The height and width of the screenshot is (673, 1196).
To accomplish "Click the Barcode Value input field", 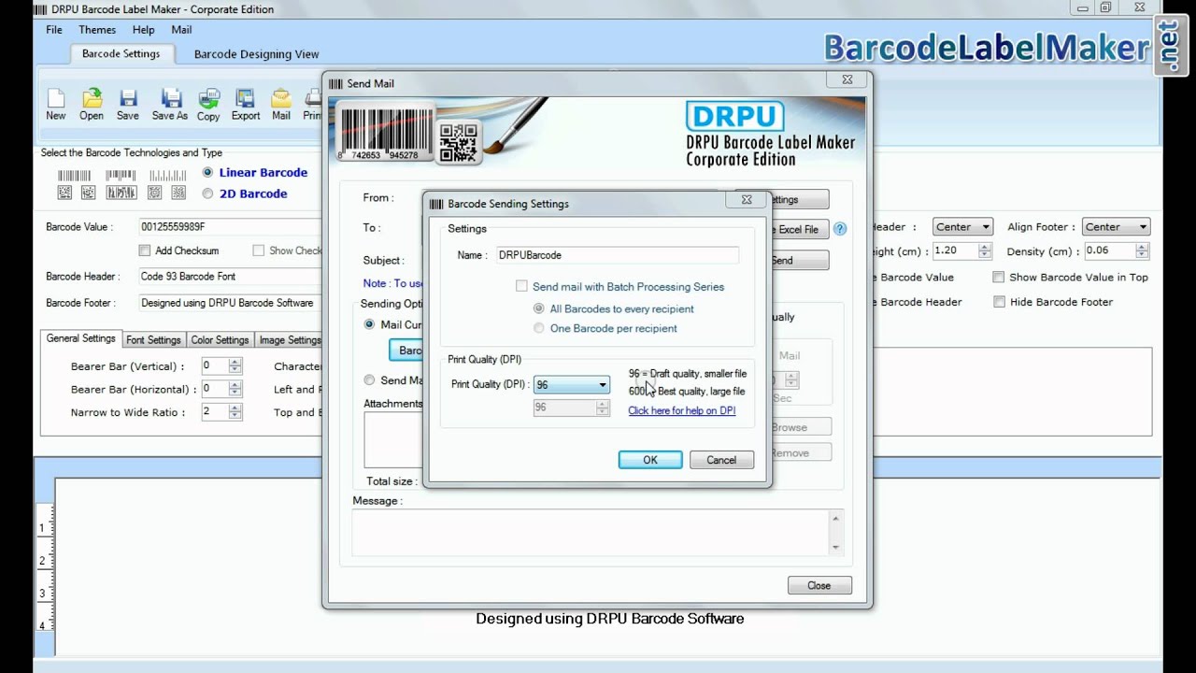I will [230, 226].
